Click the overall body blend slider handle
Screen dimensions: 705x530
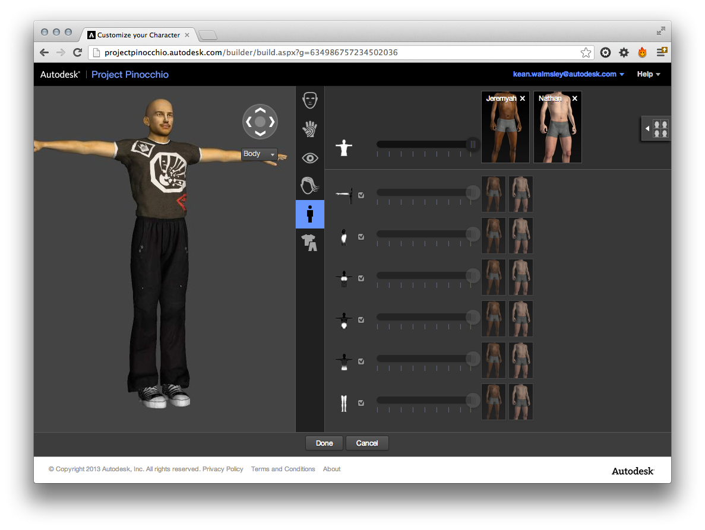[473, 144]
